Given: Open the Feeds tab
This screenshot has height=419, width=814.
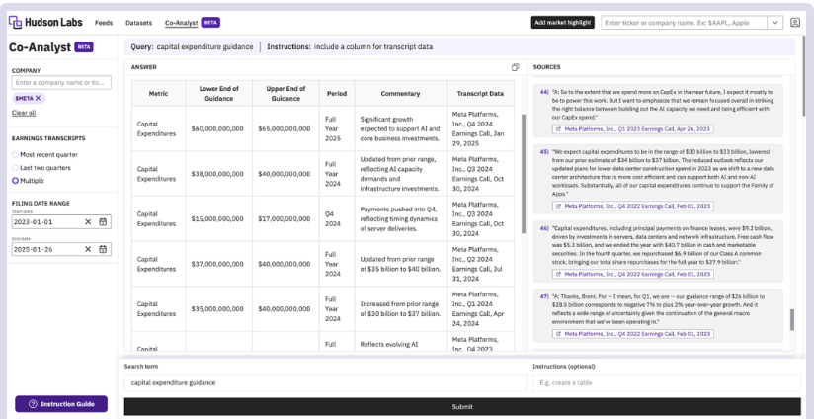Looking at the screenshot, I should pyautogui.click(x=104, y=22).
